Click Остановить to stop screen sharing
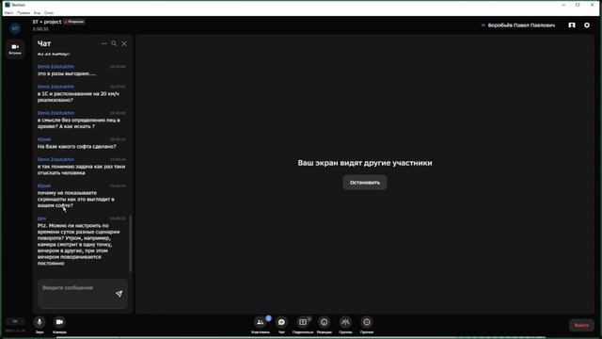The height and width of the screenshot is (339, 602). point(365,183)
